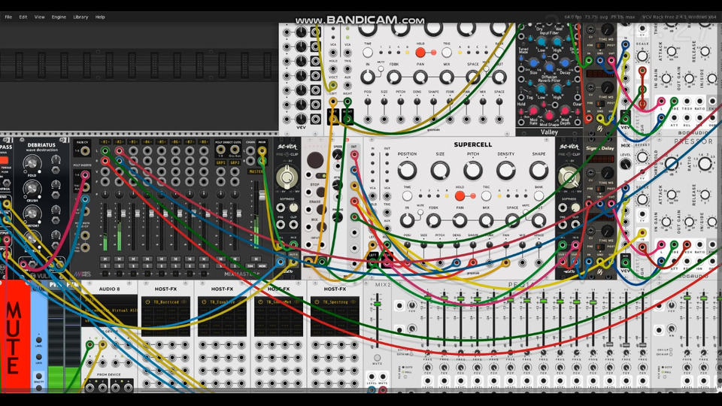Click the Supercell MIX knob
Image resolution: width=722 pixels, height=406 pixels.
click(486, 221)
